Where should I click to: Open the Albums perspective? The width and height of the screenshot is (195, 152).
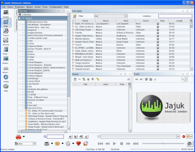6,41
